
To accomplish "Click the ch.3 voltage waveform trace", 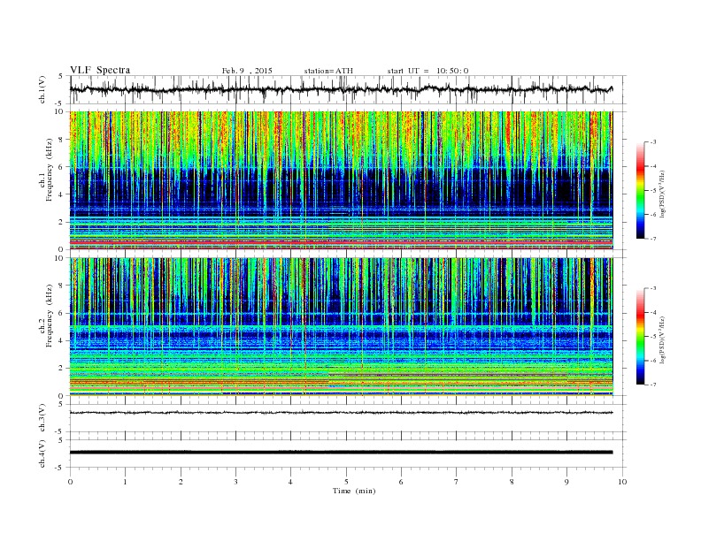I will (341, 413).
